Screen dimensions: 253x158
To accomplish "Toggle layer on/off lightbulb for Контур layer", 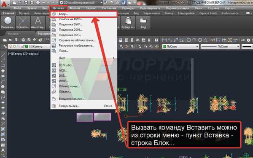I will pyautogui.click(x=11, y=46).
